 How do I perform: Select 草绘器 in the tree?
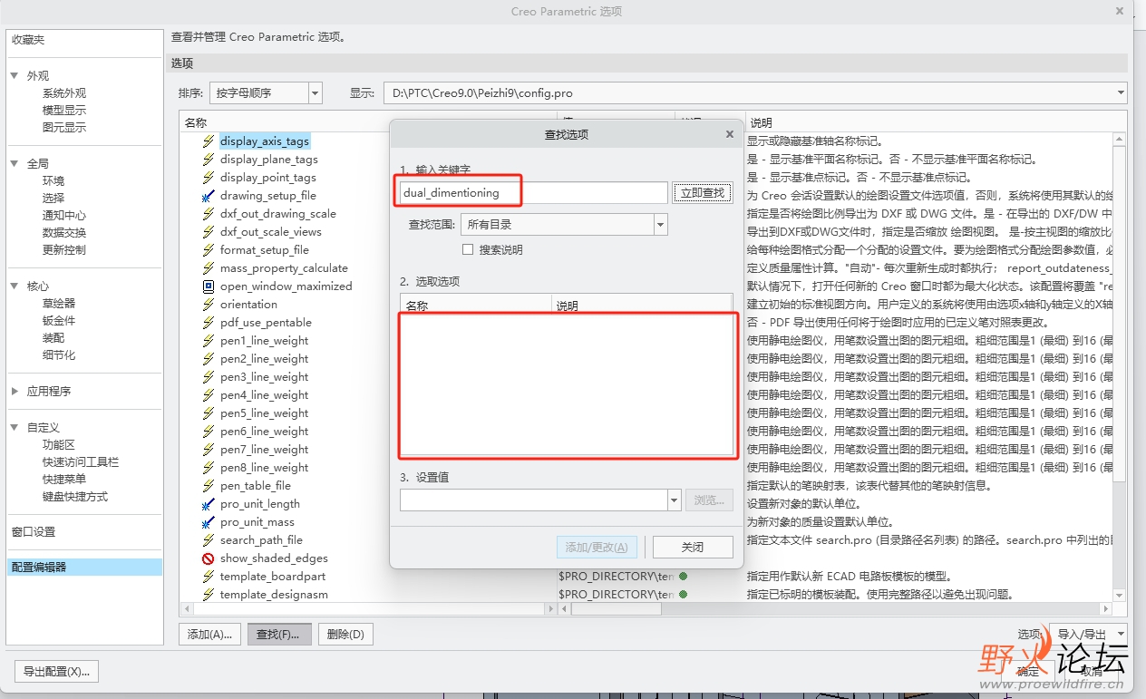point(59,304)
